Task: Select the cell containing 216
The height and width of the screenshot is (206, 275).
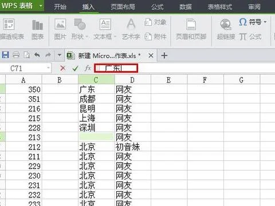Action: coord(23,109)
